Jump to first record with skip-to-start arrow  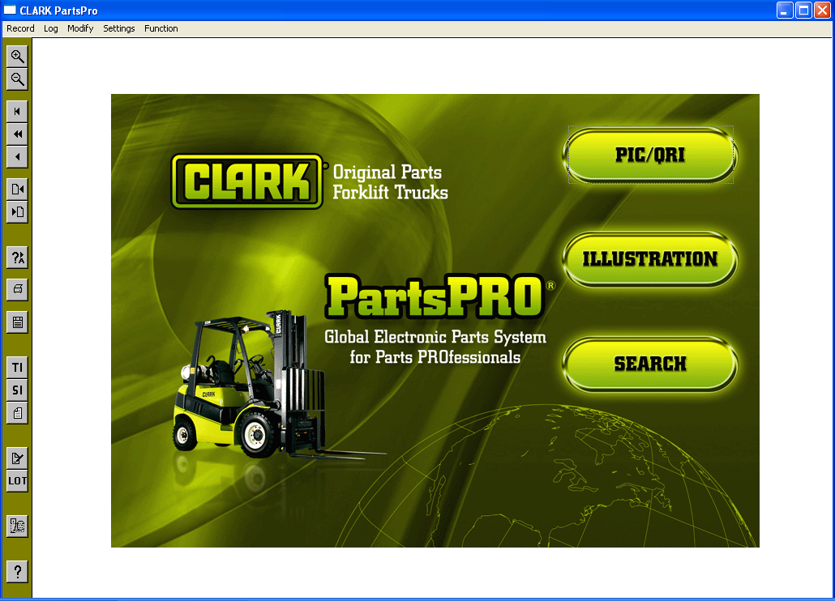(17, 111)
